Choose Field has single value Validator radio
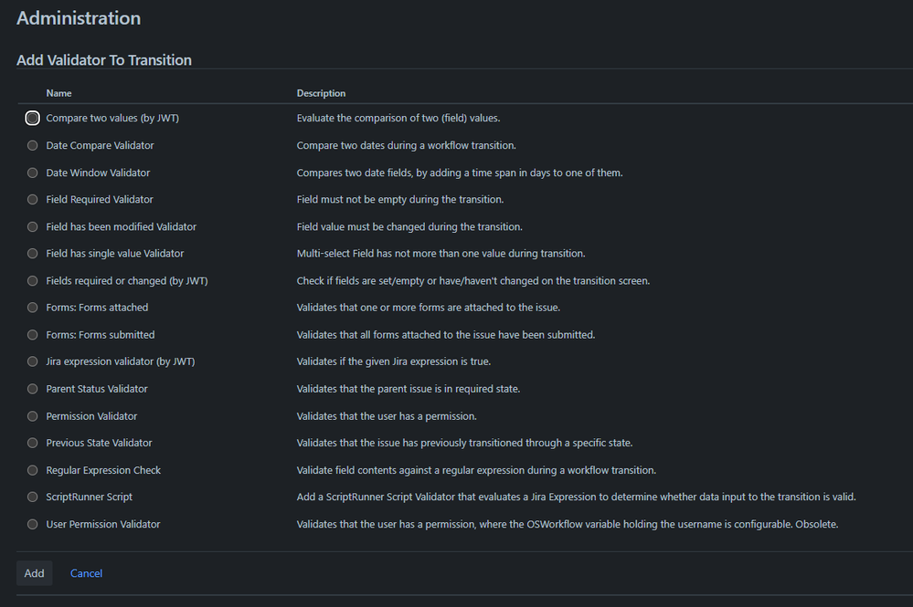 33,253
